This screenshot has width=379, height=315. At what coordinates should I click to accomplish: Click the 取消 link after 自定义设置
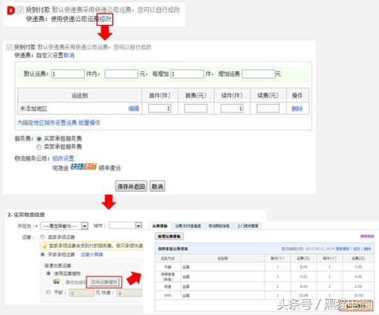69,55
